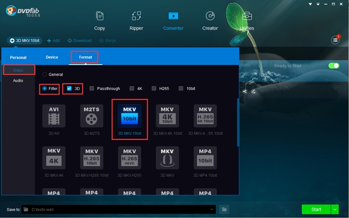The width and height of the screenshot is (349, 218).
Task: Expand the Start button dropdown arrow
Action: 335,210
